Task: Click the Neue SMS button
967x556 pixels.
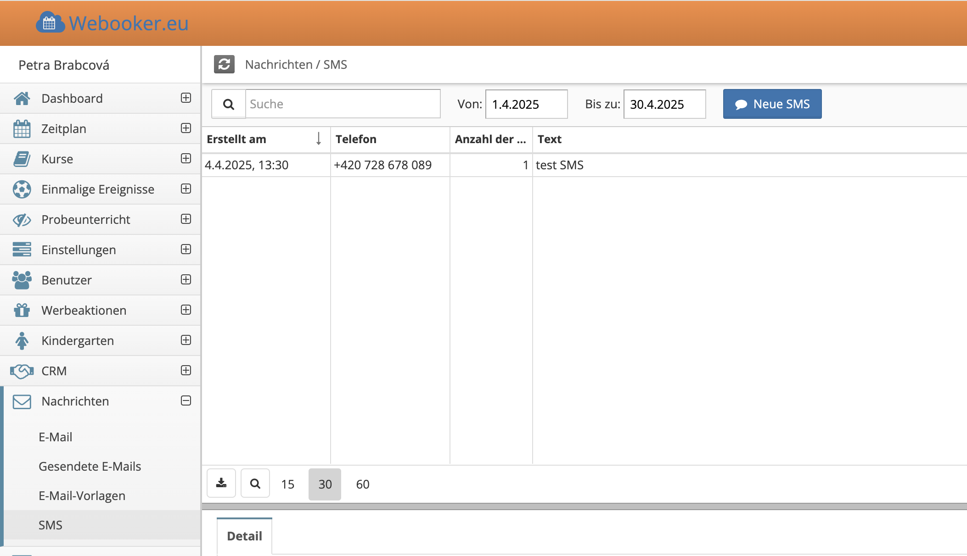Action: pos(772,104)
